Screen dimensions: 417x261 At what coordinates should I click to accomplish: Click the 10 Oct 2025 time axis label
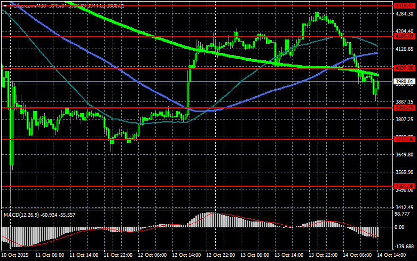[16, 255]
